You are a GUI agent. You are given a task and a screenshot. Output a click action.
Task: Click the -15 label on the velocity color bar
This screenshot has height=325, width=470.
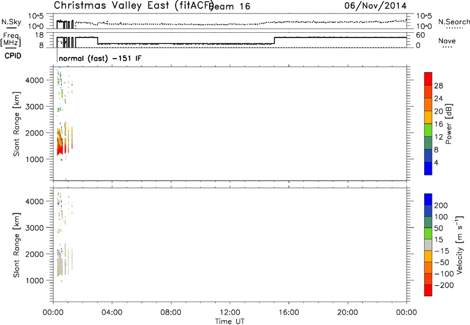(x=442, y=251)
